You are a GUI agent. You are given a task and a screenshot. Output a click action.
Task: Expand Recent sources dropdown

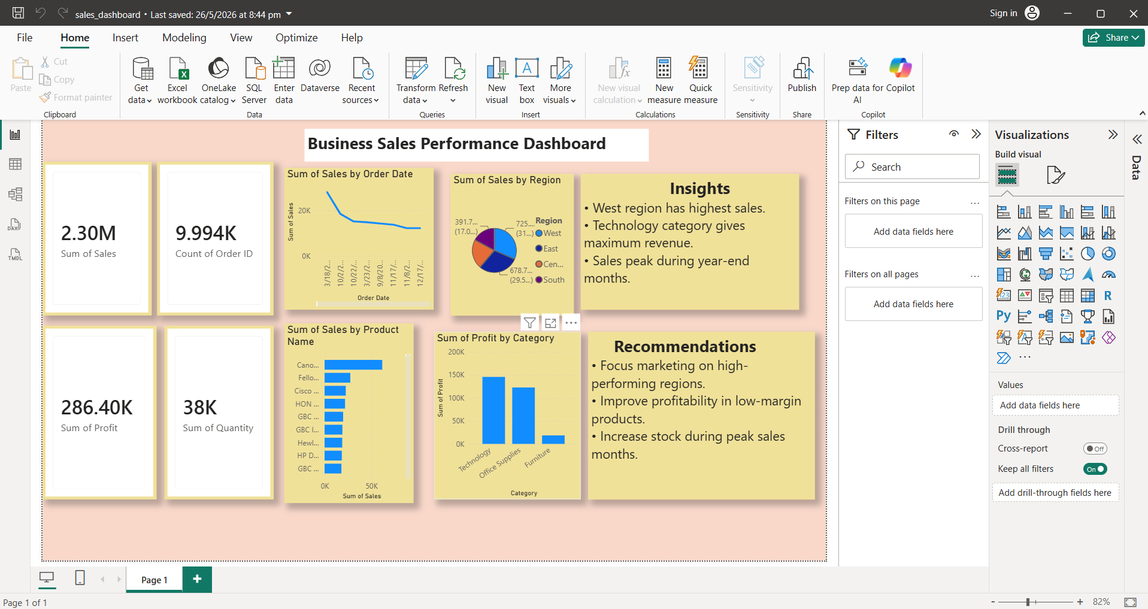pyautogui.click(x=376, y=101)
